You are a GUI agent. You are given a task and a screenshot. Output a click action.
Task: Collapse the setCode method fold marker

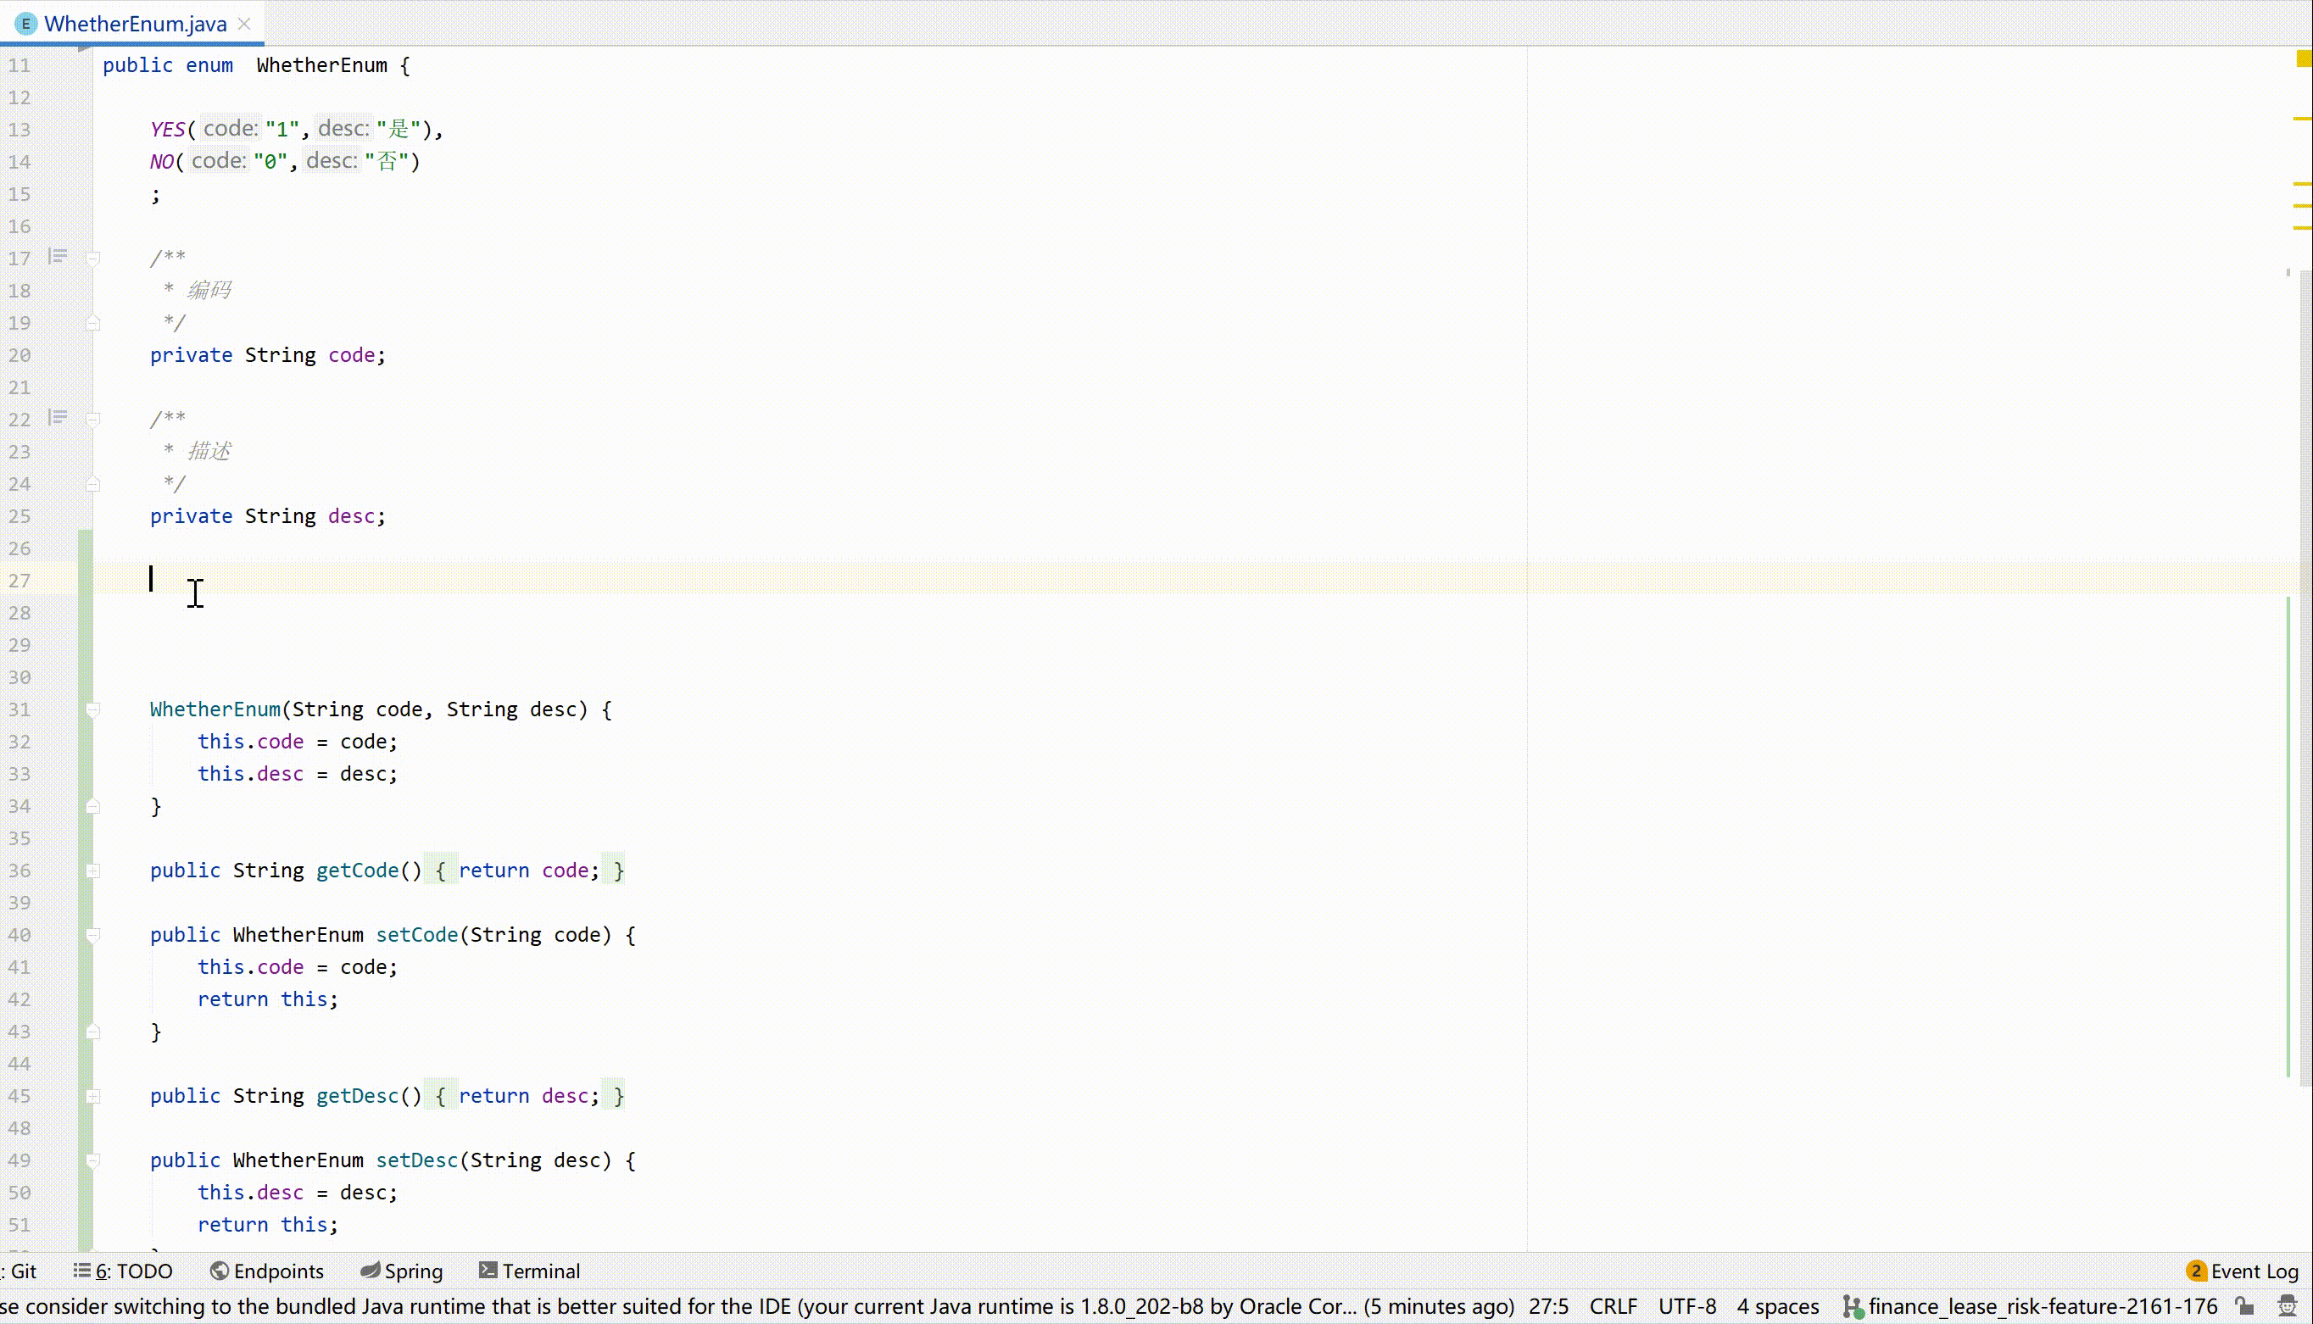tap(92, 935)
